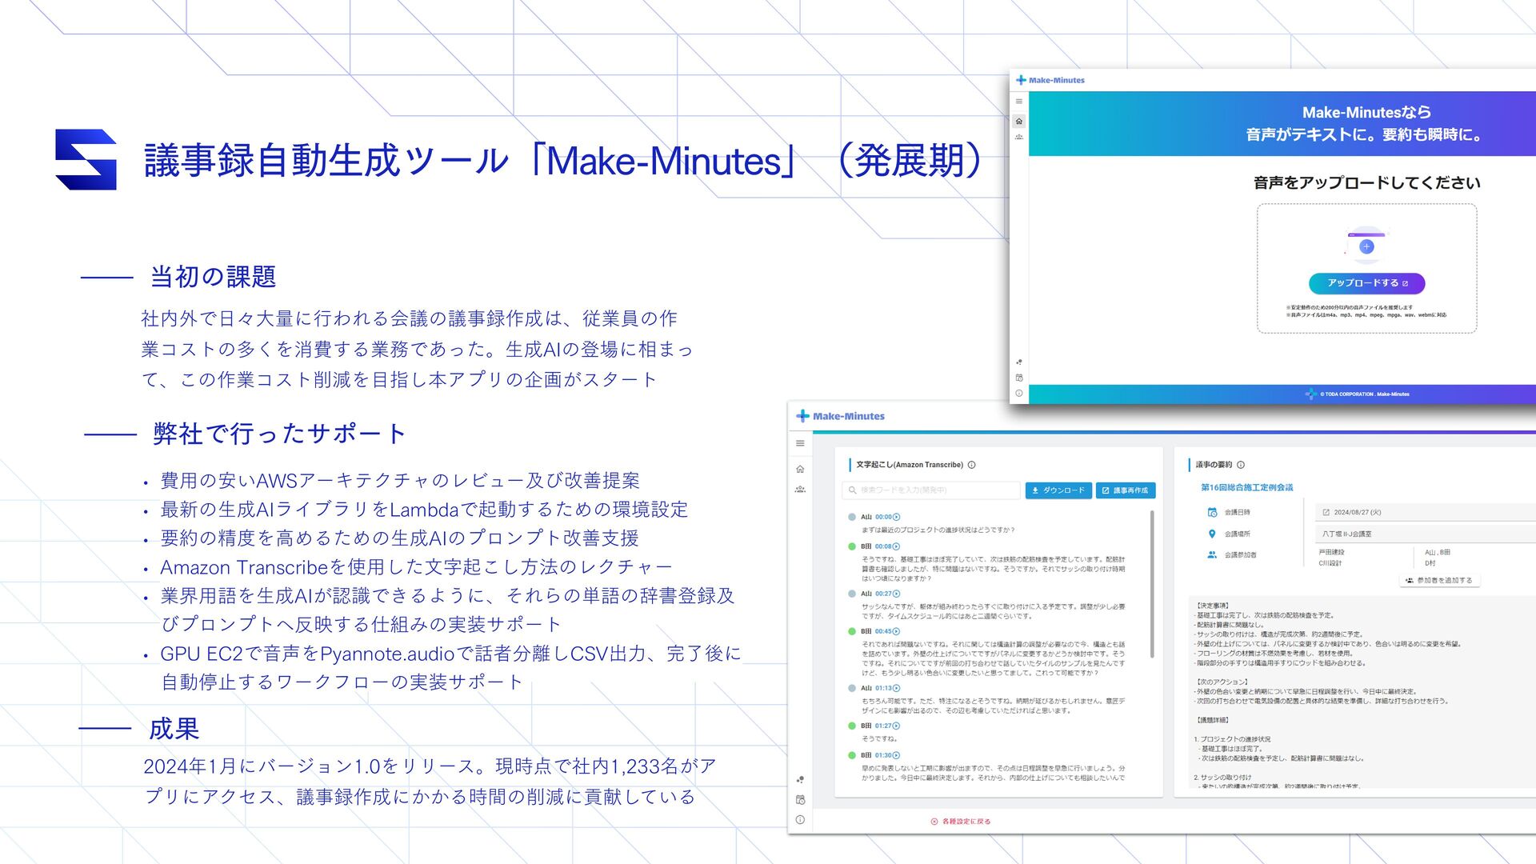
Task: Open the hamburger menu in the transcript window
Action: [800, 443]
